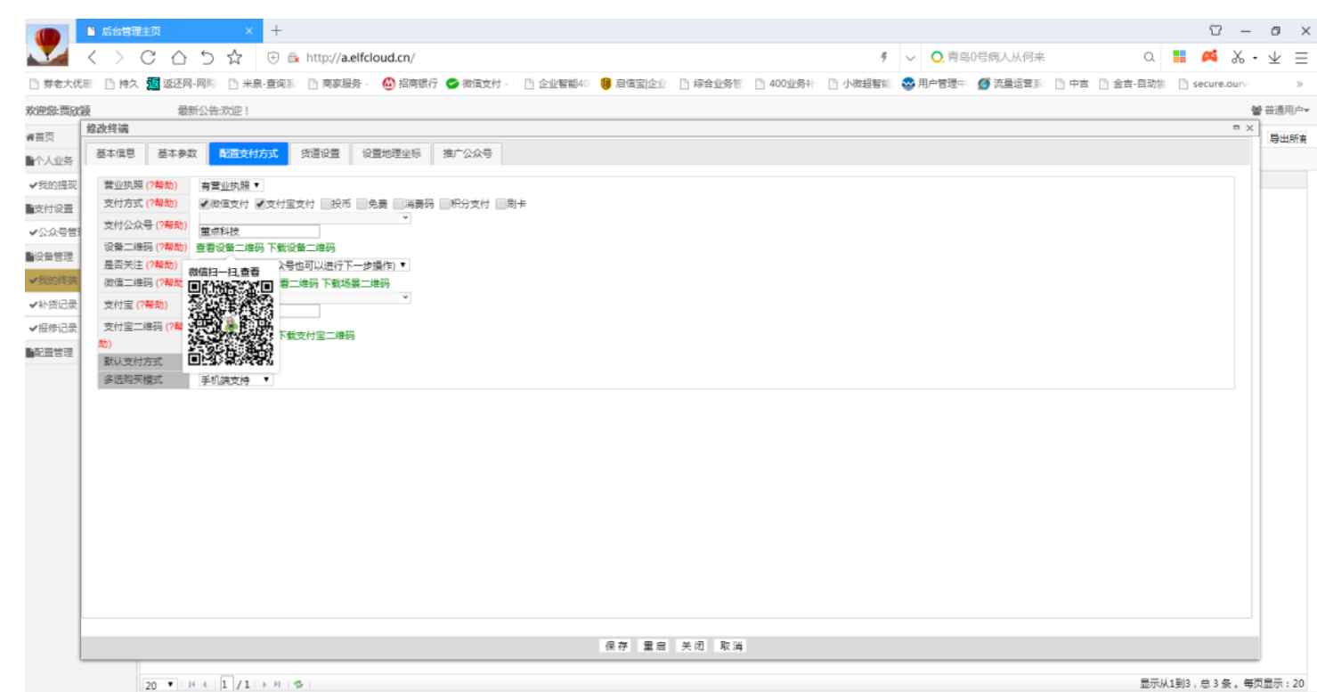Click the red game controller icon
This screenshot has width=1317, height=692.
(x=1208, y=57)
